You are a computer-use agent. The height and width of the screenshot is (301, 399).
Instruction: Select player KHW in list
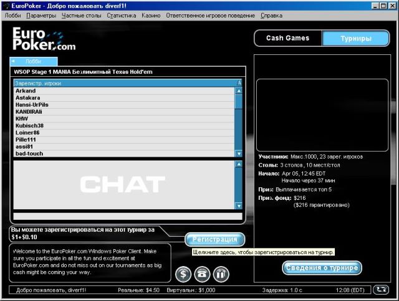[124, 119]
